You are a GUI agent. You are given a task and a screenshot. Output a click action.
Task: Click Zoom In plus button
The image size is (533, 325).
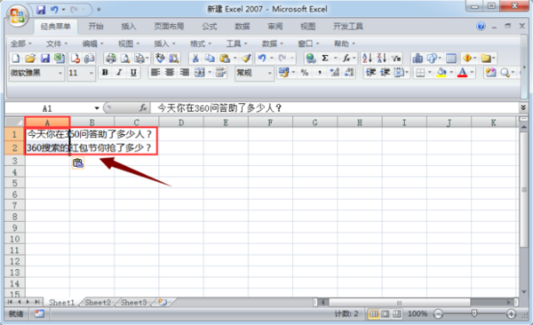pyautogui.click(x=511, y=313)
